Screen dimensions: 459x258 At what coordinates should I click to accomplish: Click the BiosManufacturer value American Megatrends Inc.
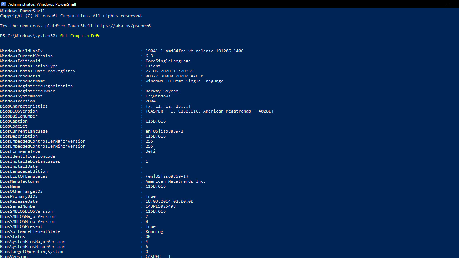176,181
